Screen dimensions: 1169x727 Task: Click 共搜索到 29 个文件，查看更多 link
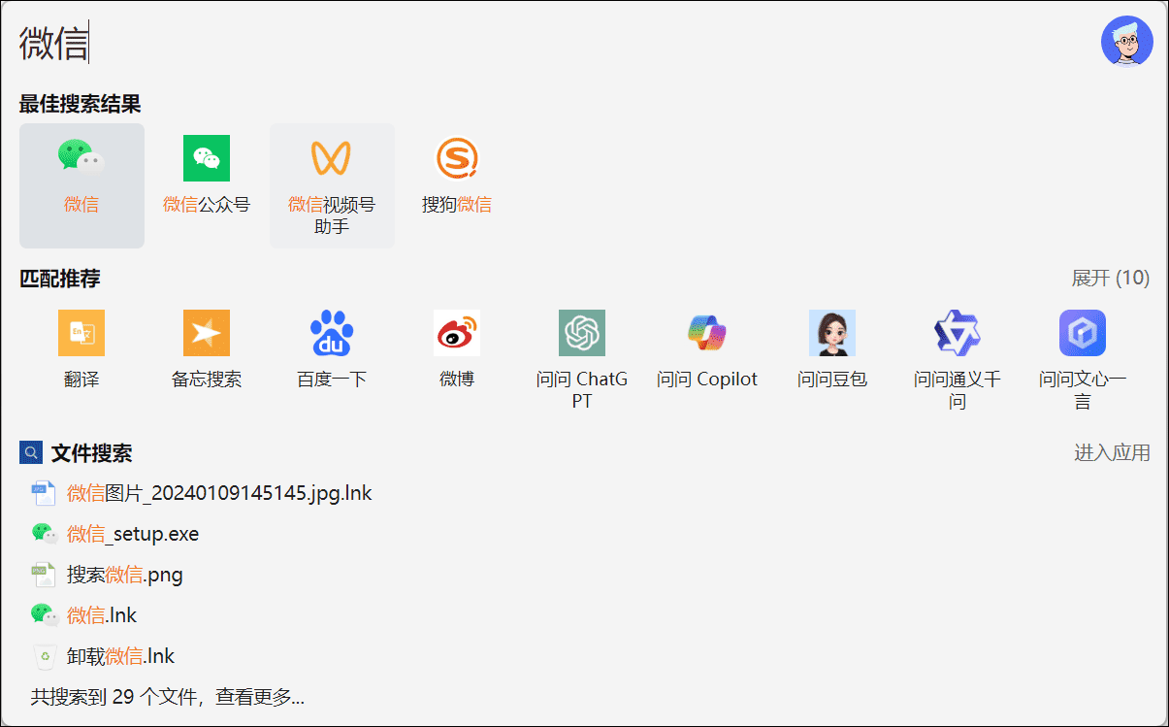click(x=168, y=697)
